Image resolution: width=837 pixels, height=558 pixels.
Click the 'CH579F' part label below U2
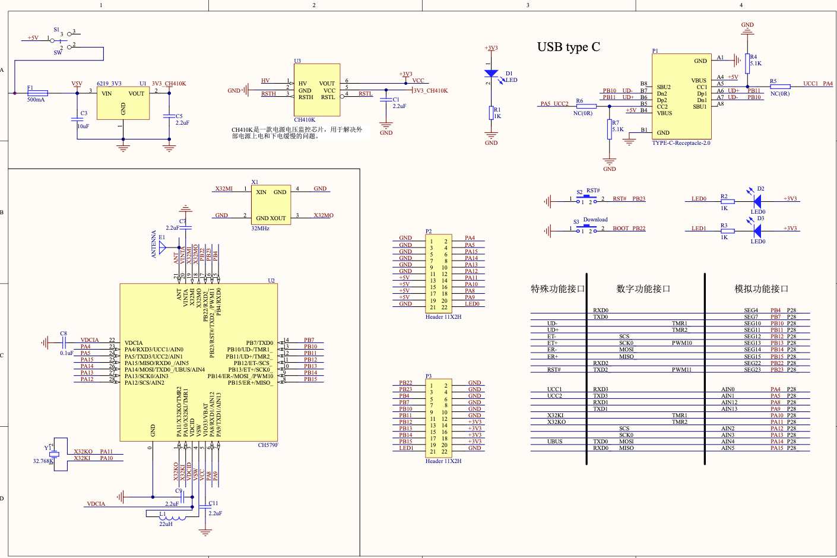[x=268, y=445]
